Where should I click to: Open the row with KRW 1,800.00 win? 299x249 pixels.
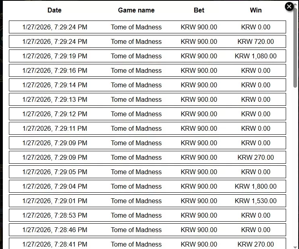pyautogui.click(x=147, y=186)
